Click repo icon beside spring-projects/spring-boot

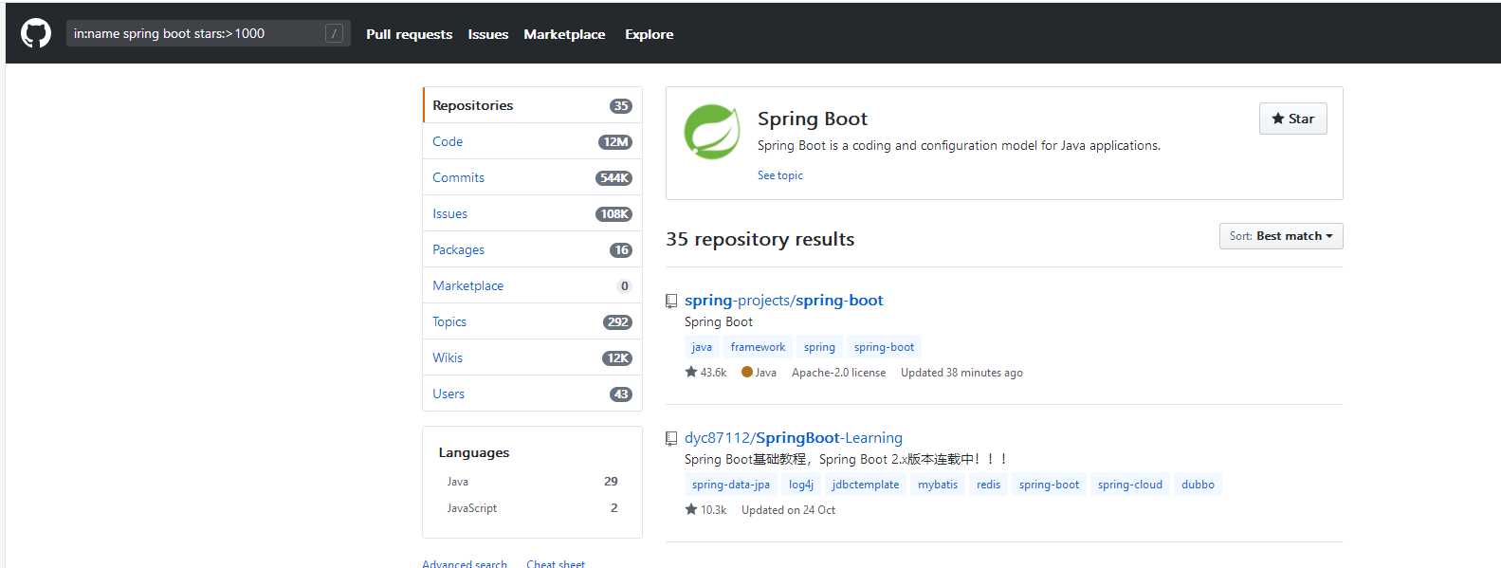pyautogui.click(x=671, y=301)
